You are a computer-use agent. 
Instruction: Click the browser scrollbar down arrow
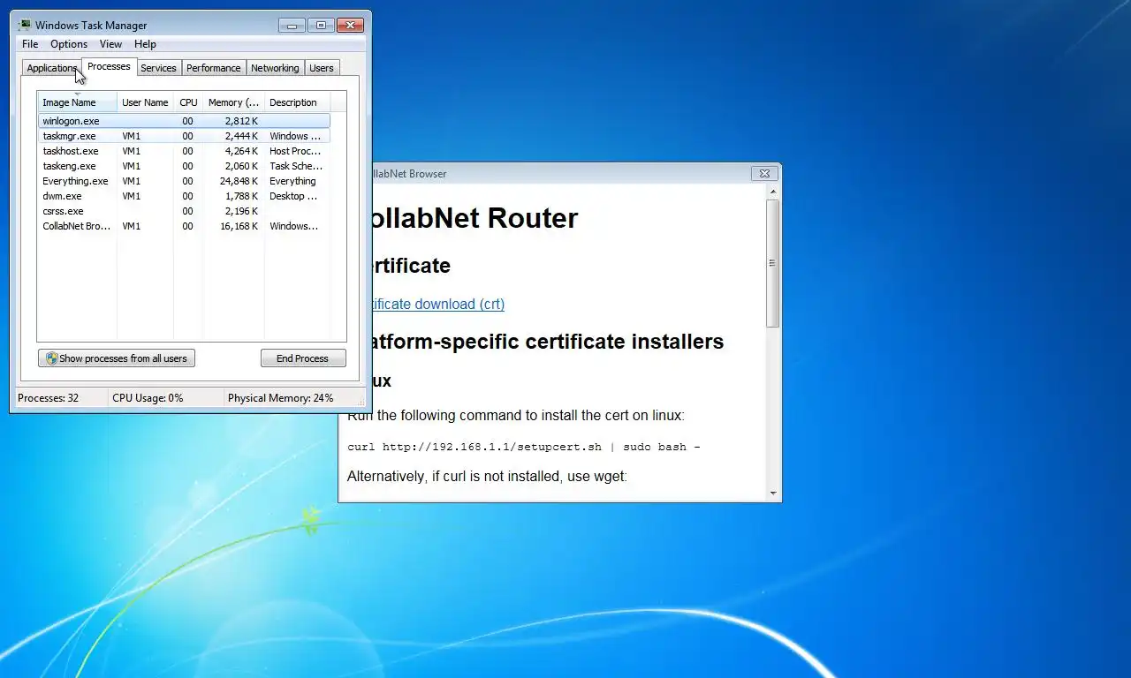click(x=773, y=493)
